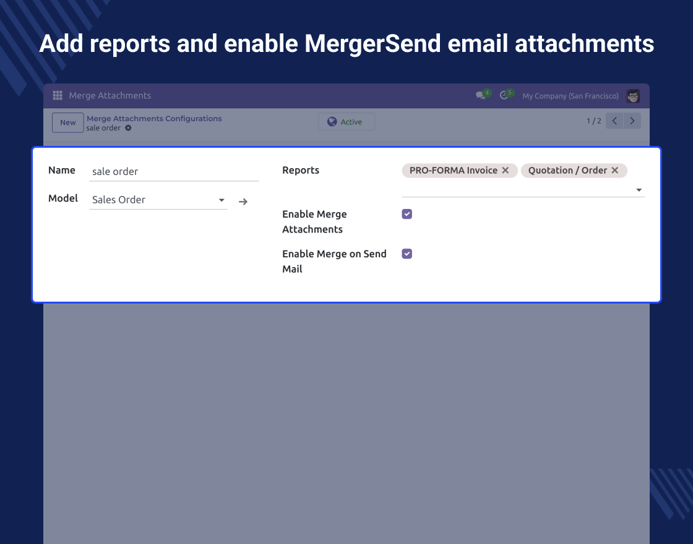Open the gear actions icon beside sale order
This screenshot has height=544, width=693.
pos(128,128)
